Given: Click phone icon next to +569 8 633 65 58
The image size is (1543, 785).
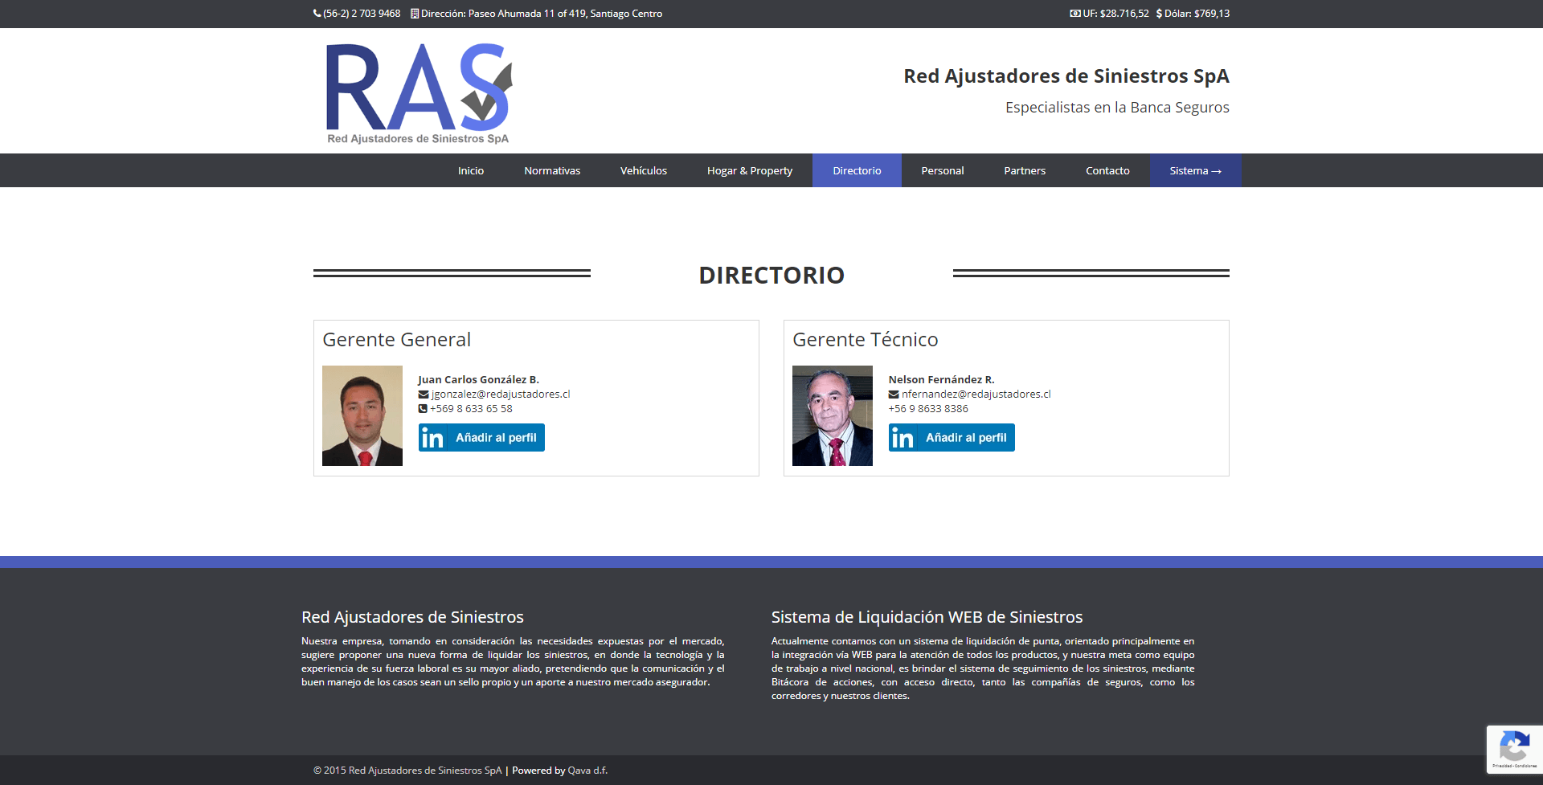Looking at the screenshot, I should (x=423, y=409).
